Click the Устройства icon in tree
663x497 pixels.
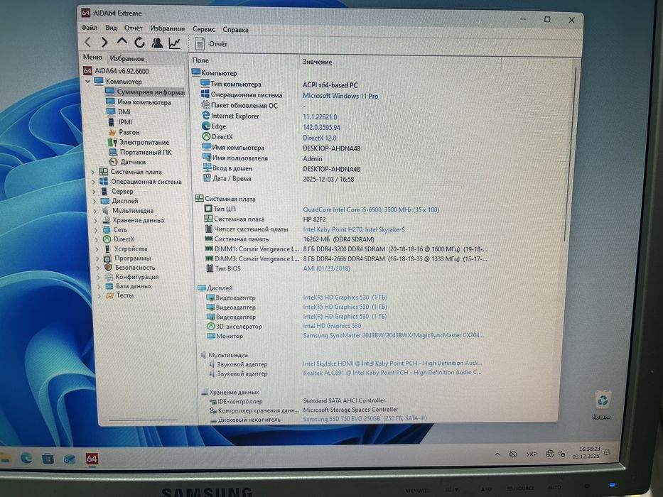(107, 249)
